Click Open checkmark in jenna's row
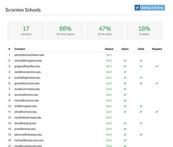 125,129
